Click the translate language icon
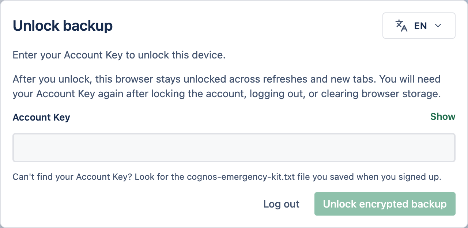 coord(401,26)
